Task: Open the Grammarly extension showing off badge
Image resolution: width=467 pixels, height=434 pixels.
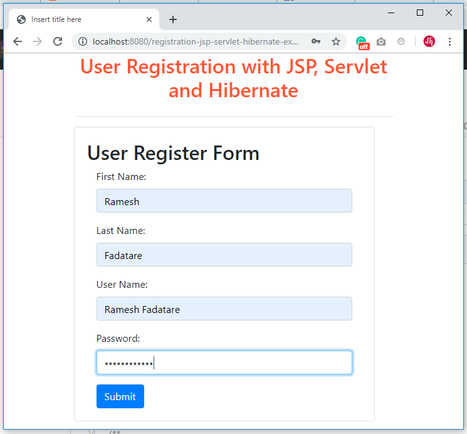Action: (x=362, y=42)
